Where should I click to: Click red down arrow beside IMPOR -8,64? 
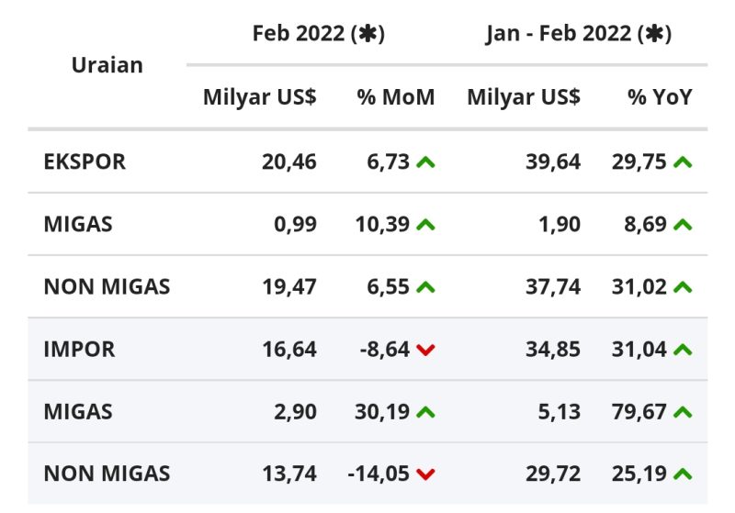coord(425,350)
